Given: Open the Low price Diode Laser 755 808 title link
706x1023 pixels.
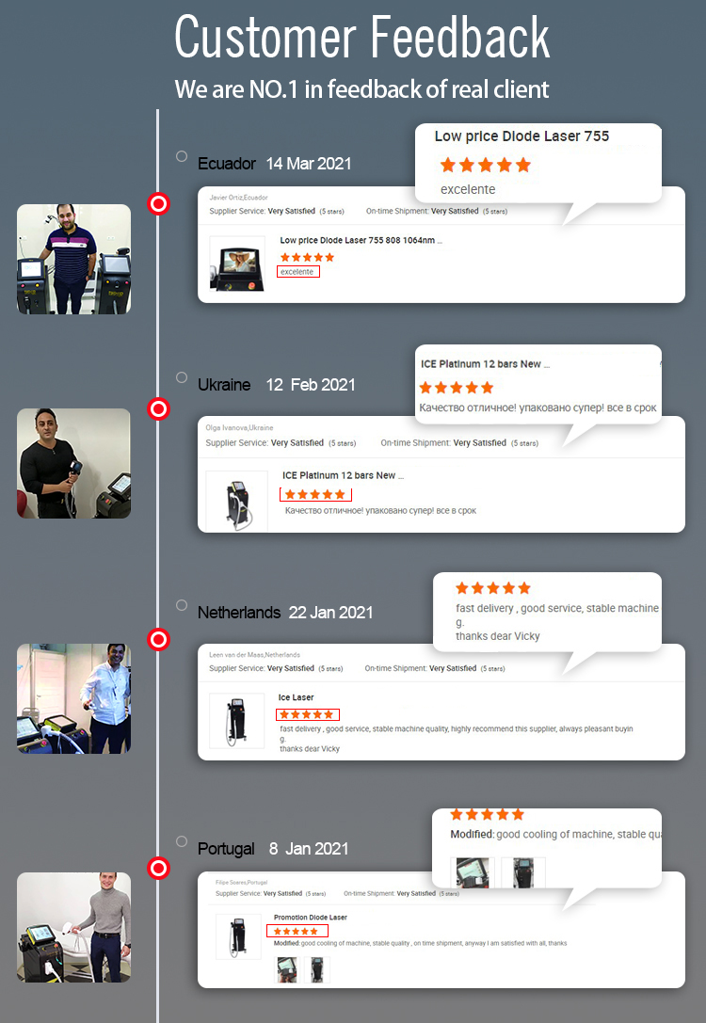Looking at the screenshot, I should (361, 240).
